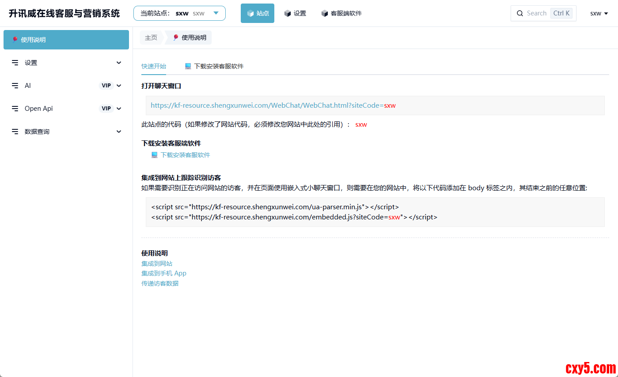The image size is (618, 377).
Task: Click the list icon next to Open Api
Action: click(x=15, y=109)
